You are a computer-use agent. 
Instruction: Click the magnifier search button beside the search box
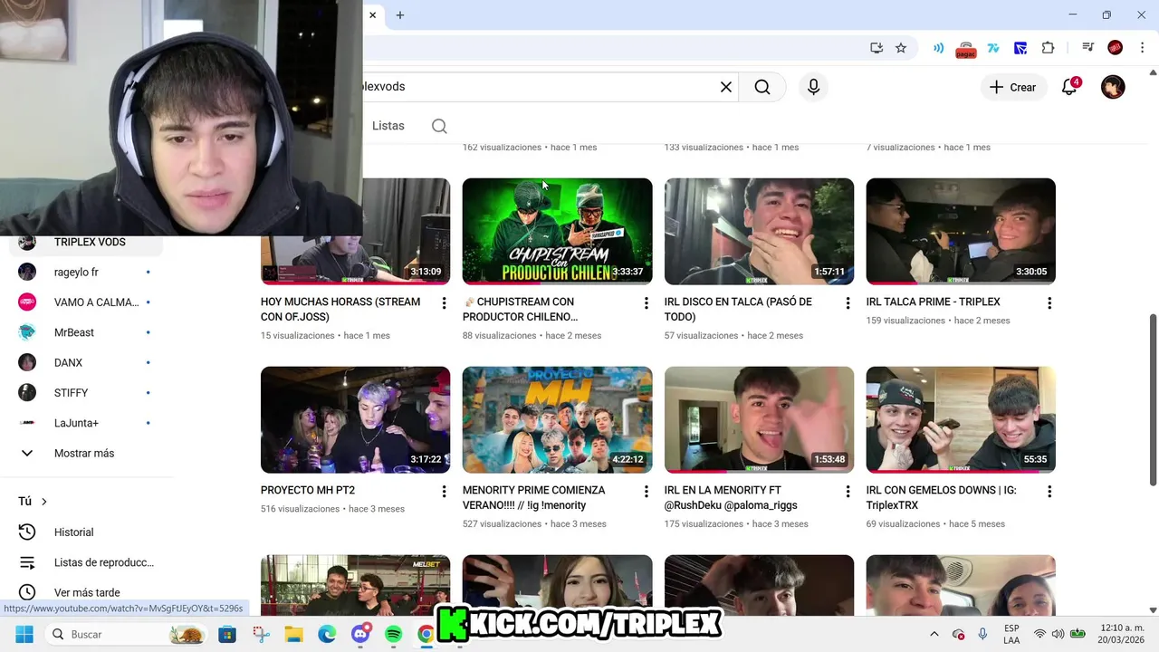click(762, 87)
